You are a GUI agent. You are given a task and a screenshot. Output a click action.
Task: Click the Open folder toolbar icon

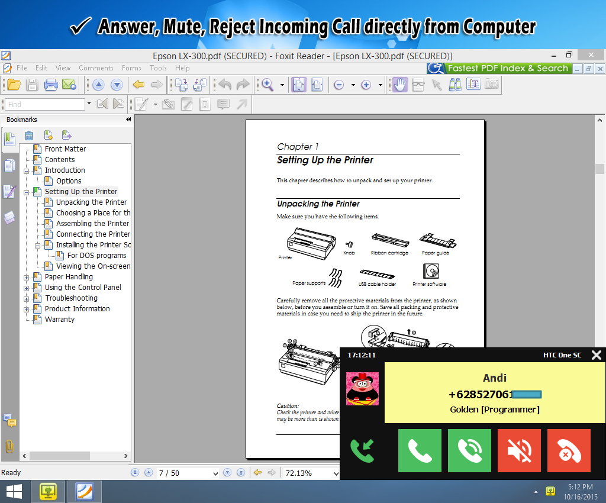point(14,85)
